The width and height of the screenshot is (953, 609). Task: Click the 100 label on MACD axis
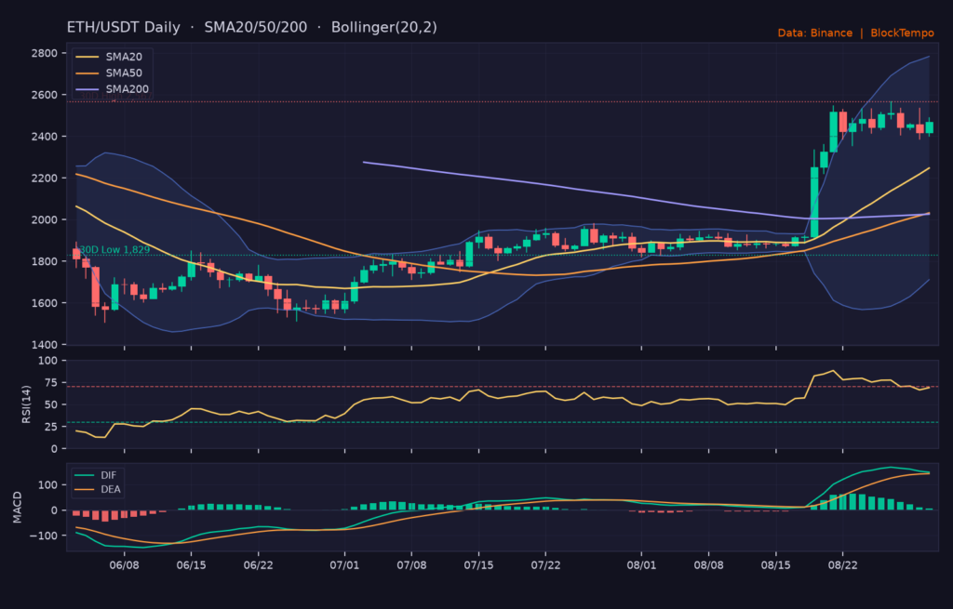click(48, 485)
